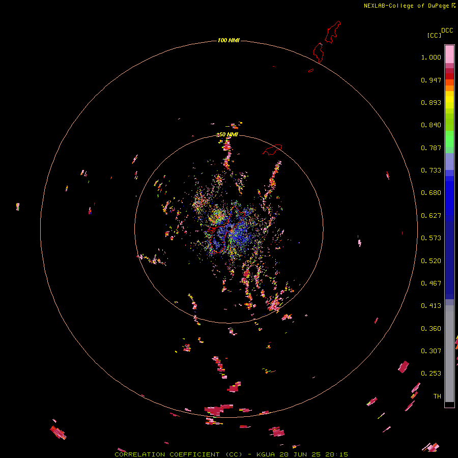Click the 100 NMI range ring label

click(x=228, y=40)
